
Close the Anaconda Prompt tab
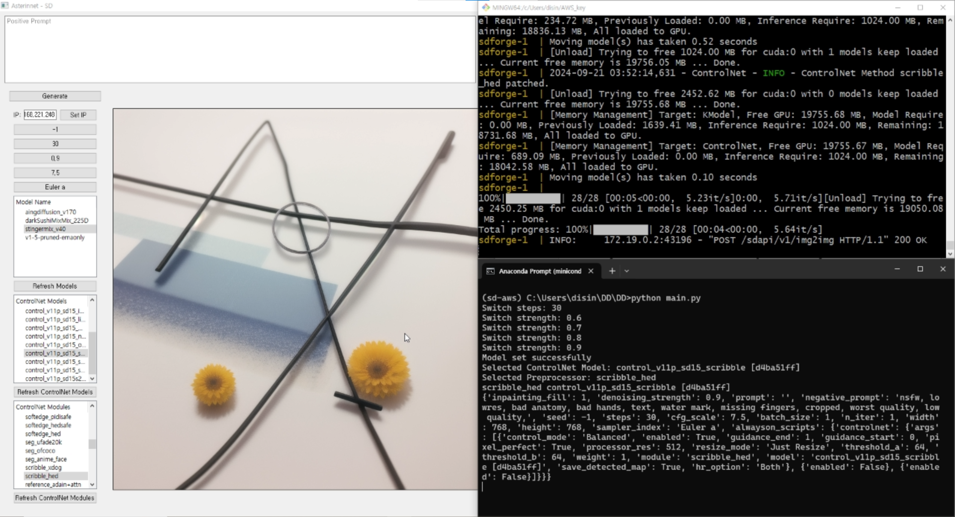[591, 271]
